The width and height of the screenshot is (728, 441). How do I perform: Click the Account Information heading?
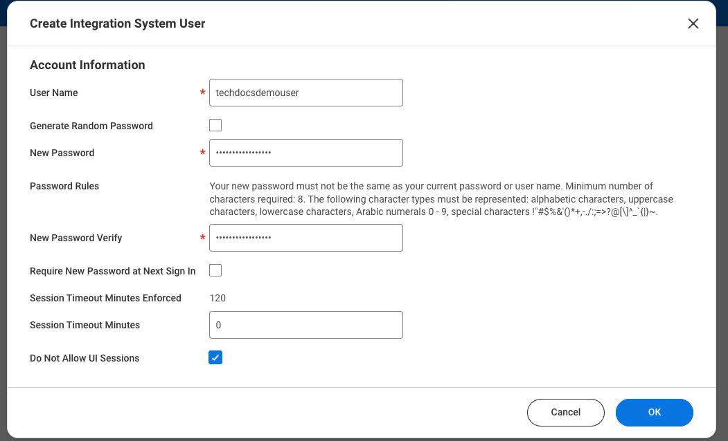coord(87,64)
